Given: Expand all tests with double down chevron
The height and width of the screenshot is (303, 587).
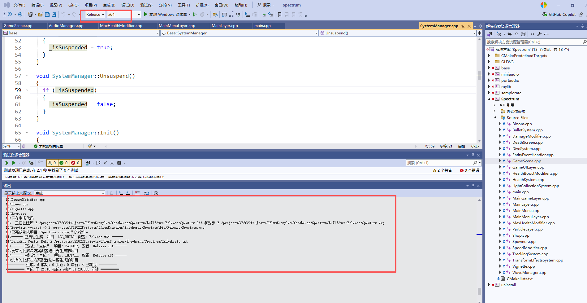Looking at the screenshot, I should [105, 163].
